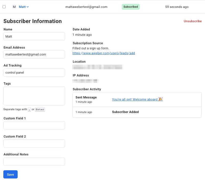This screenshot has height=180, width=205.
Task: Expand the Matt subscriber name dropdown
Action: pyautogui.click(x=24, y=7)
